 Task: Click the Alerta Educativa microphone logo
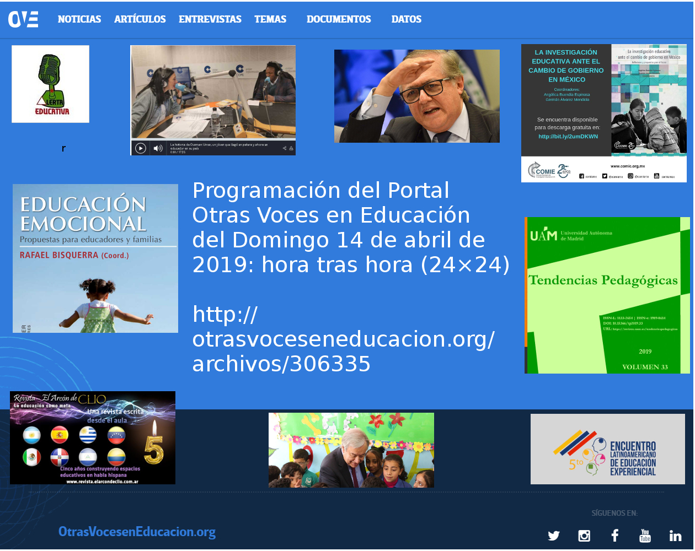click(50, 84)
